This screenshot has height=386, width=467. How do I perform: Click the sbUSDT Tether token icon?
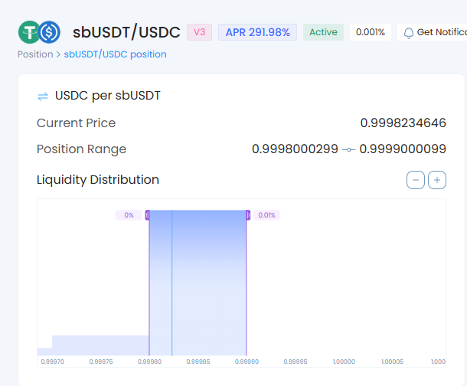tap(29, 32)
